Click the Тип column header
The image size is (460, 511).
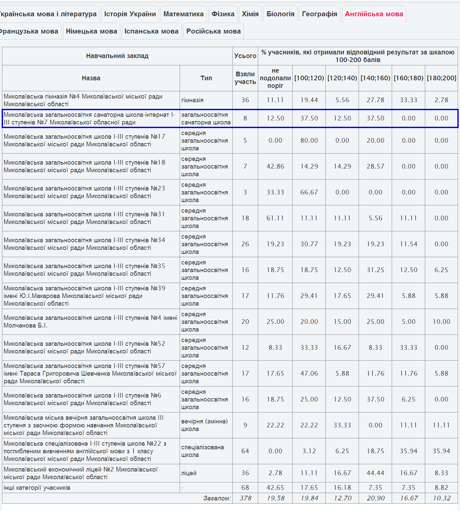click(206, 78)
